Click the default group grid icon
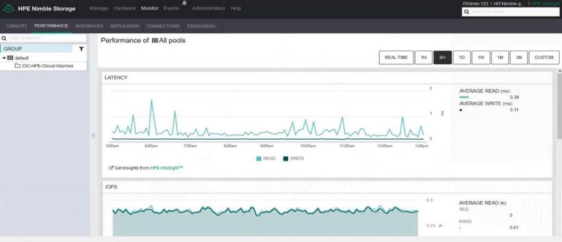562x242 pixels. pyautogui.click(x=10, y=58)
